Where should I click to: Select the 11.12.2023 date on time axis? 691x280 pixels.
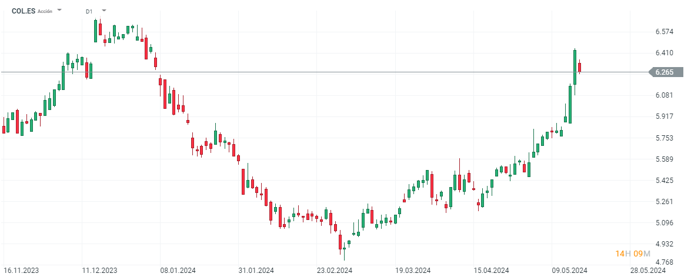[x=99, y=271]
